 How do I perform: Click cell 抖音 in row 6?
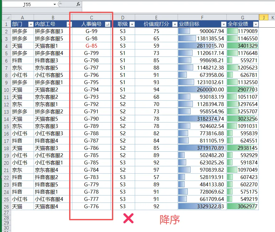pos(23,60)
